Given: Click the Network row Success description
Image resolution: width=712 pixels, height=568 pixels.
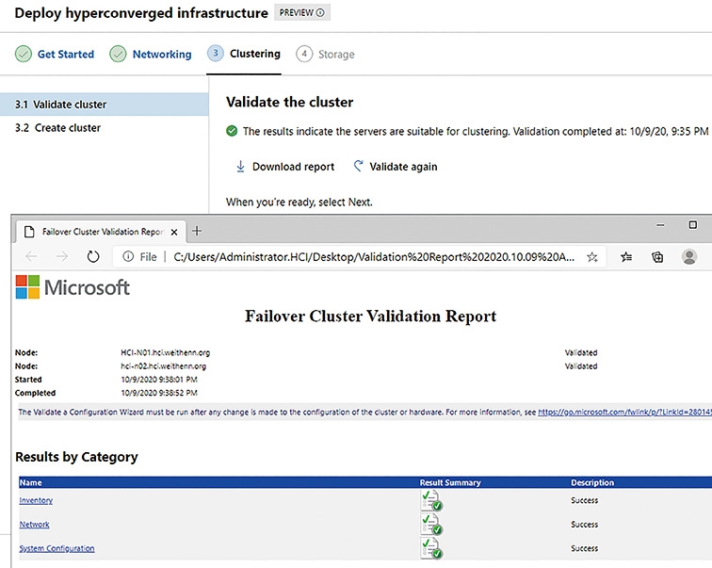Looking at the screenshot, I should click(x=585, y=525).
